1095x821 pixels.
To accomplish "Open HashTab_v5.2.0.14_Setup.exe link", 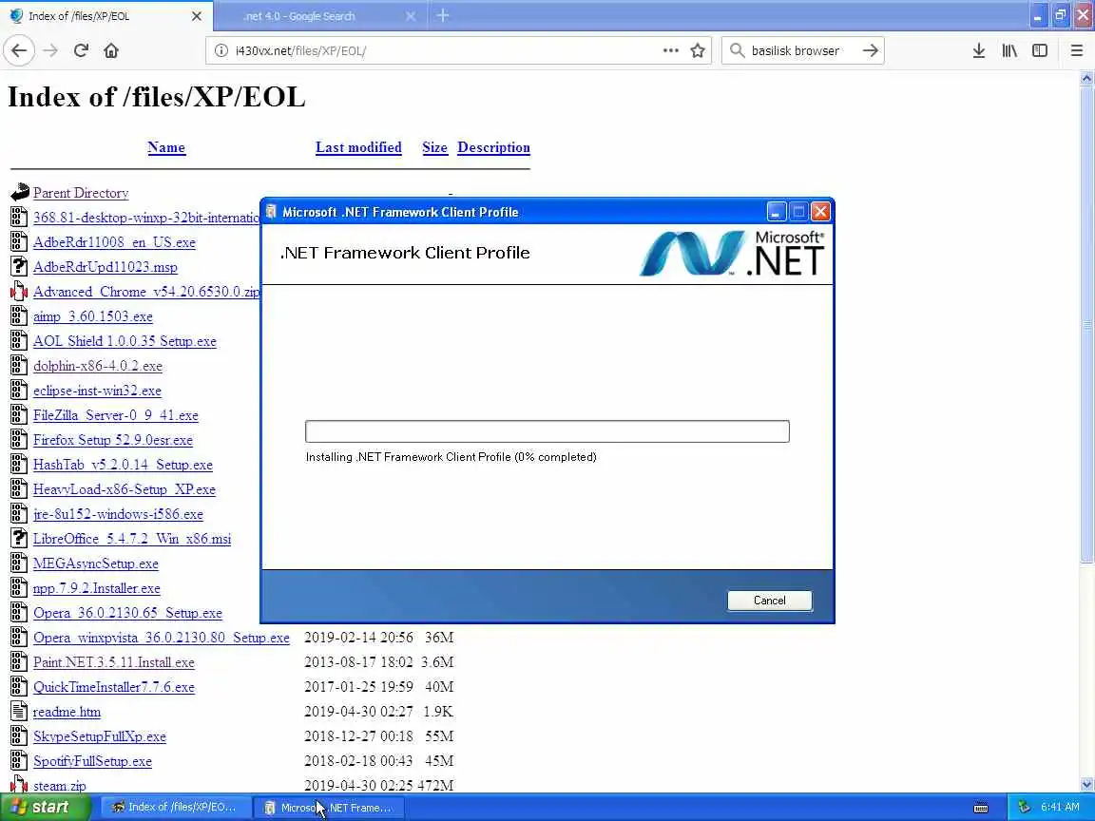I will (x=123, y=465).
